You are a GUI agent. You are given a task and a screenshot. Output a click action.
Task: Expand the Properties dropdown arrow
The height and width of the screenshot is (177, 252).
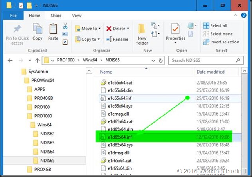pos(175,43)
